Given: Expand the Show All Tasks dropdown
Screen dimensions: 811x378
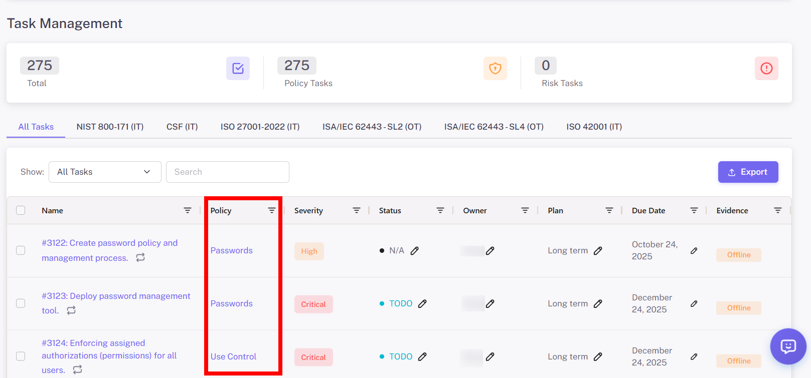Looking at the screenshot, I should point(104,172).
